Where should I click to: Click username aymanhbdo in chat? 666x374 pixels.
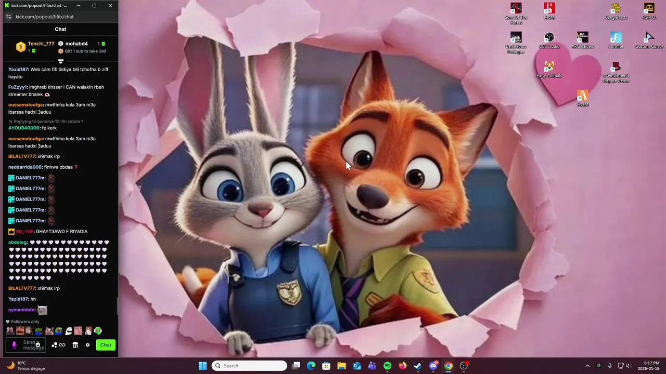coord(21,310)
